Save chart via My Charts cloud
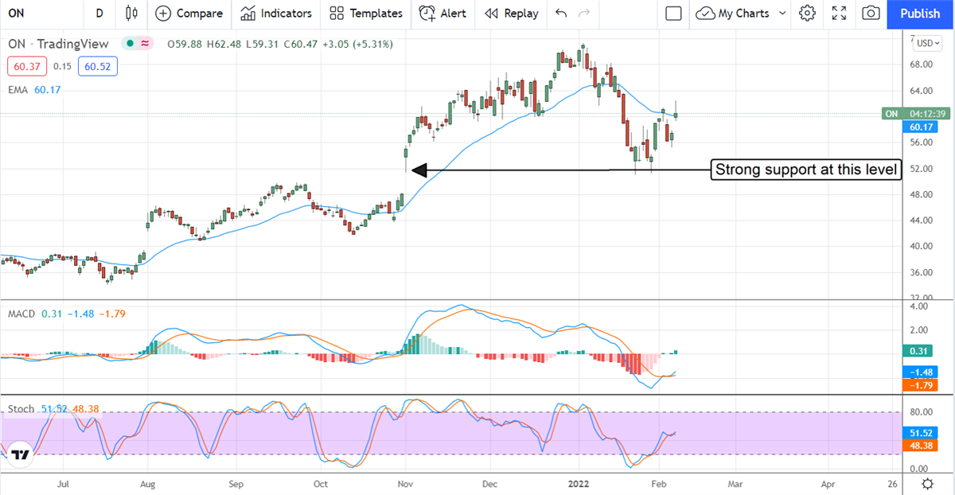 pyautogui.click(x=732, y=14)
